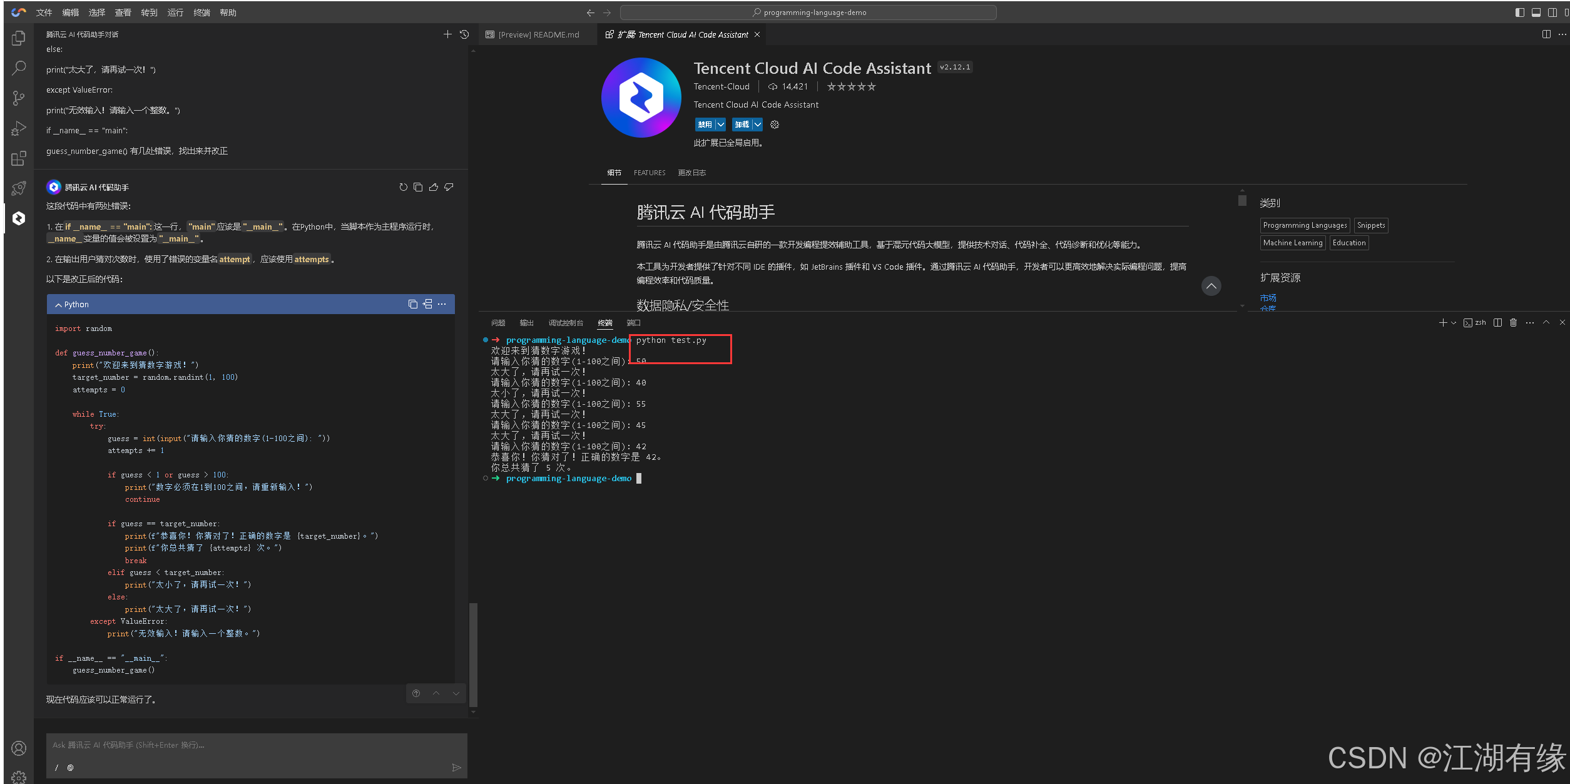Open the 查看 (View) menu
This screenshot has width=1570, height=784.
(x=123, y=13)
